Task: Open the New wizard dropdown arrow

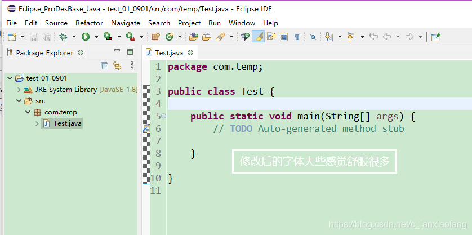Action: (23, 37)
